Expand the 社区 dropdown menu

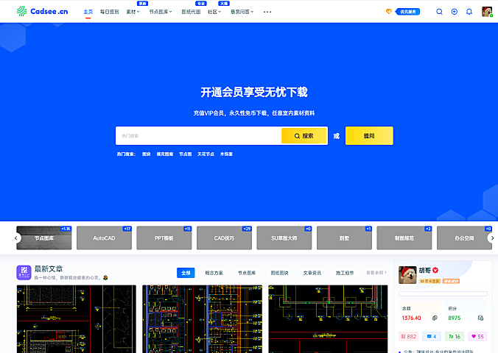pos(214,12)
